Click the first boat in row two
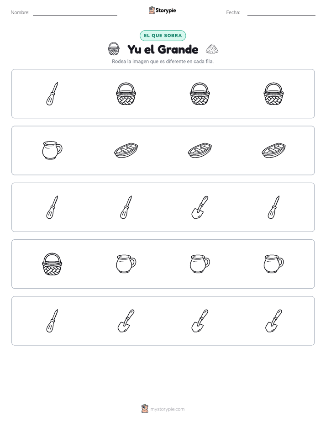Viewport: 326px width, 422px height. (x=126, y=150)
